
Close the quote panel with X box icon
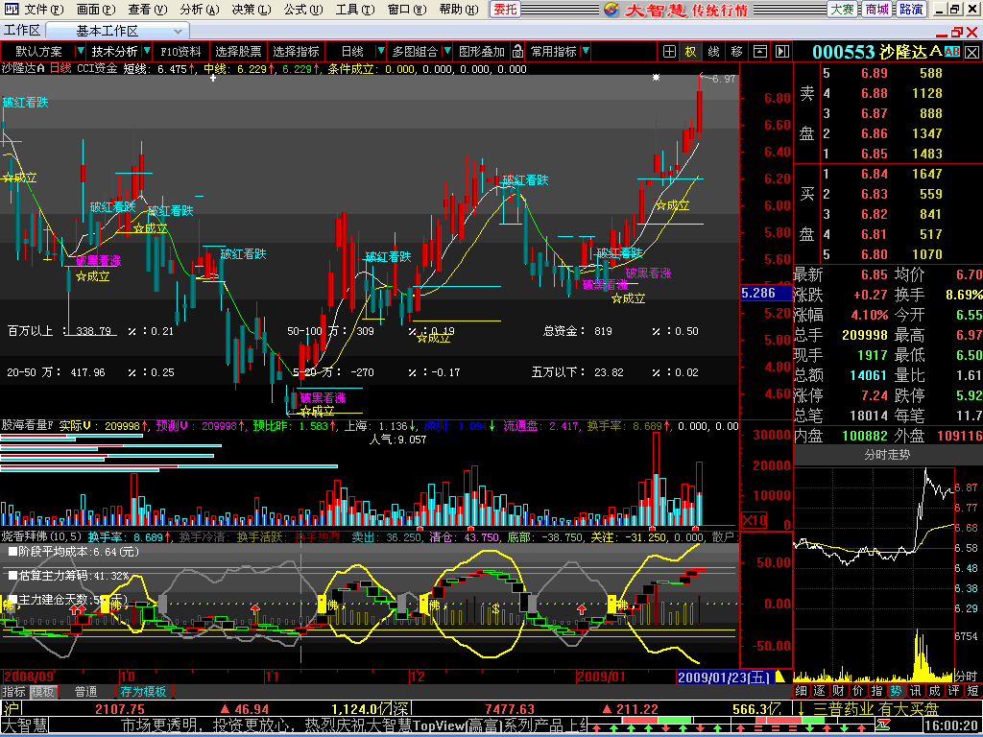[x=971, y=52]
